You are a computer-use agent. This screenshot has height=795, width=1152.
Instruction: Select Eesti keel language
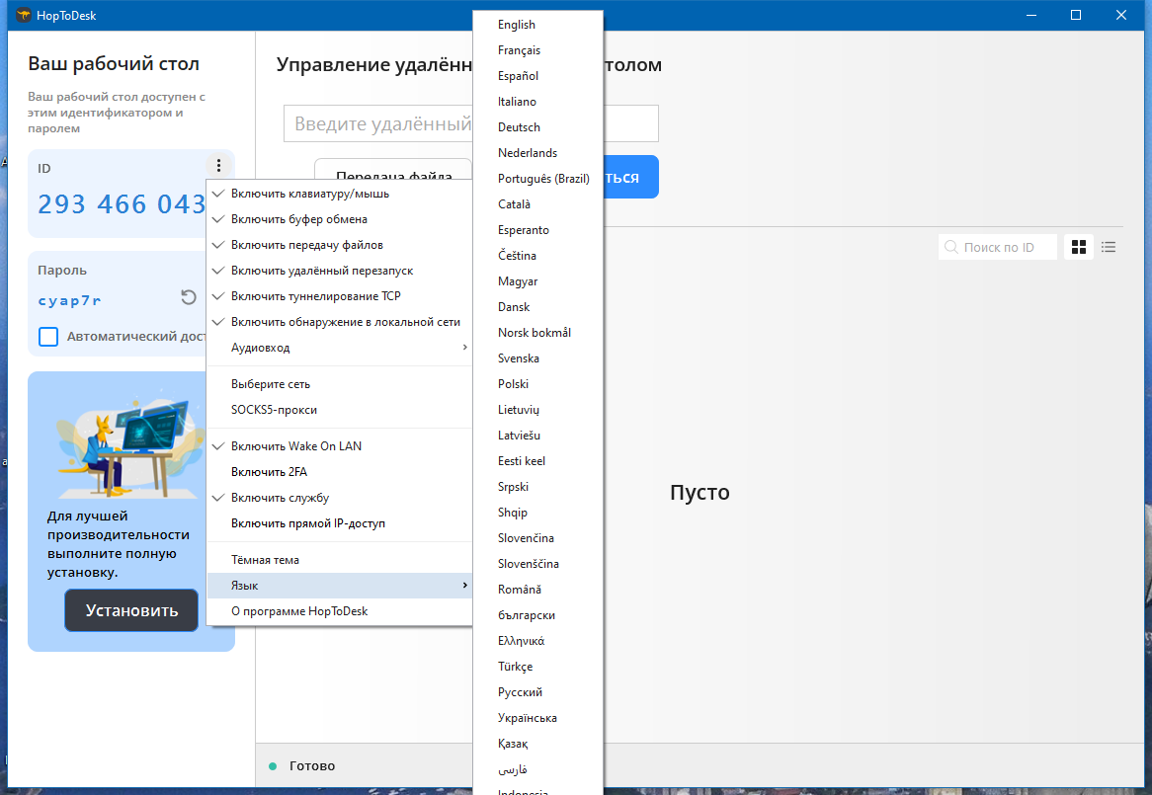pos(537,462)
